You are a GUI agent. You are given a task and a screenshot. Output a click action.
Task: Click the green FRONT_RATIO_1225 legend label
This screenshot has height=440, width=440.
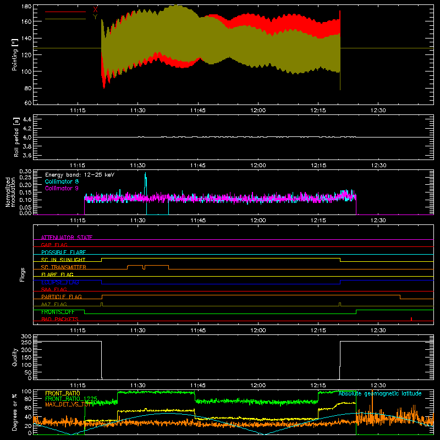[71, 399]
